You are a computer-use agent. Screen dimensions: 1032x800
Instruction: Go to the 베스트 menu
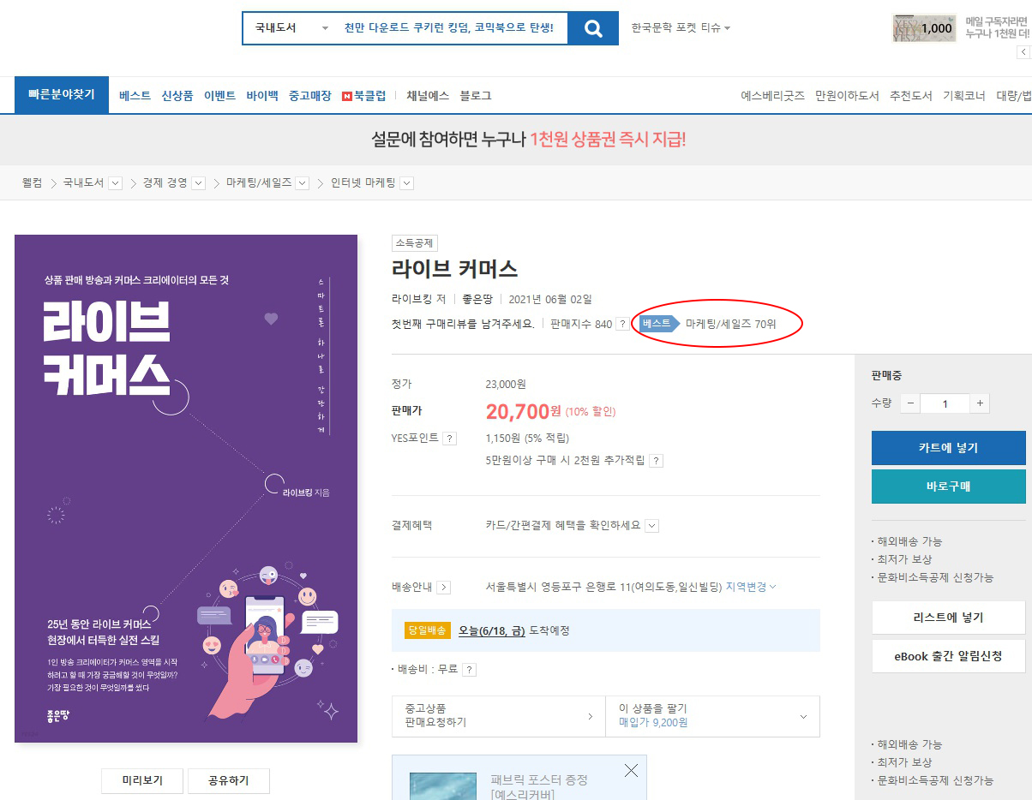[x=135, y=96]
